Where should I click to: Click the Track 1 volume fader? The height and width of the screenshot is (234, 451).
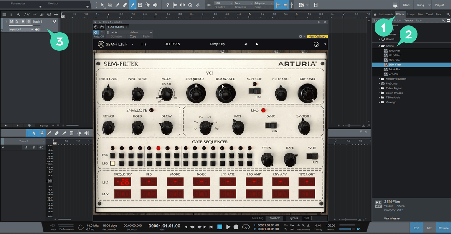[25, 25]
